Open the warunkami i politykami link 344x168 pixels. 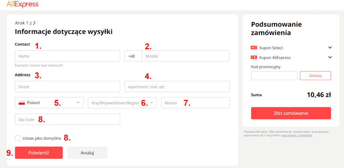point(297,135)
